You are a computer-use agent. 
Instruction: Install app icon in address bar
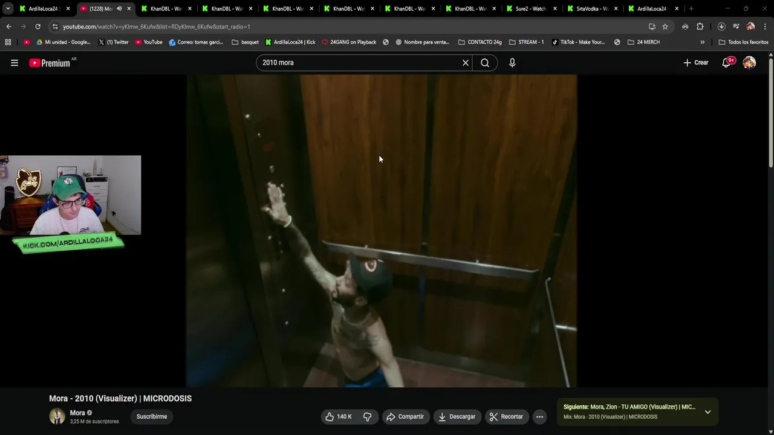point(652,27)
